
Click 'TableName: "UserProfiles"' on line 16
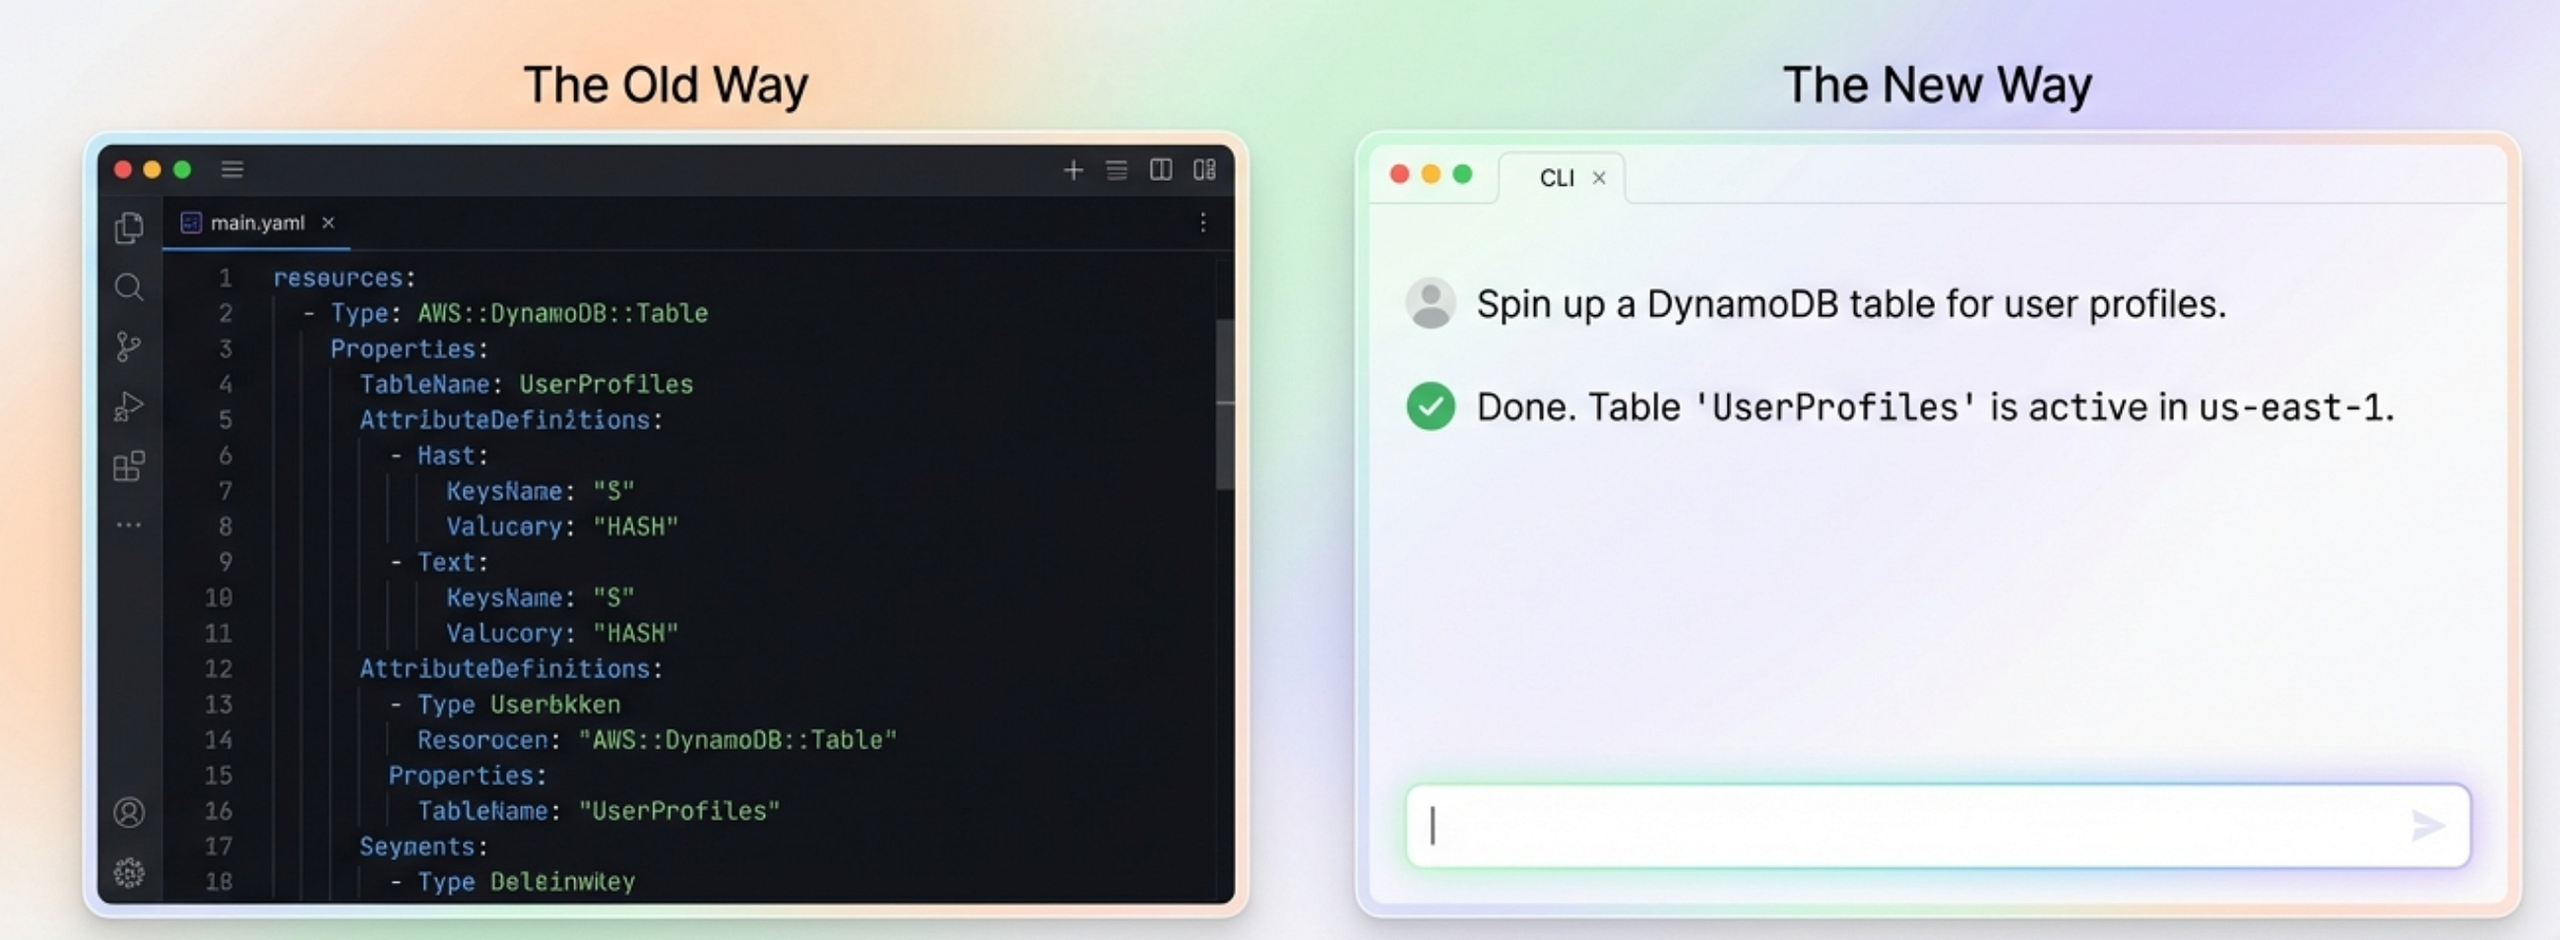[599, 811]
